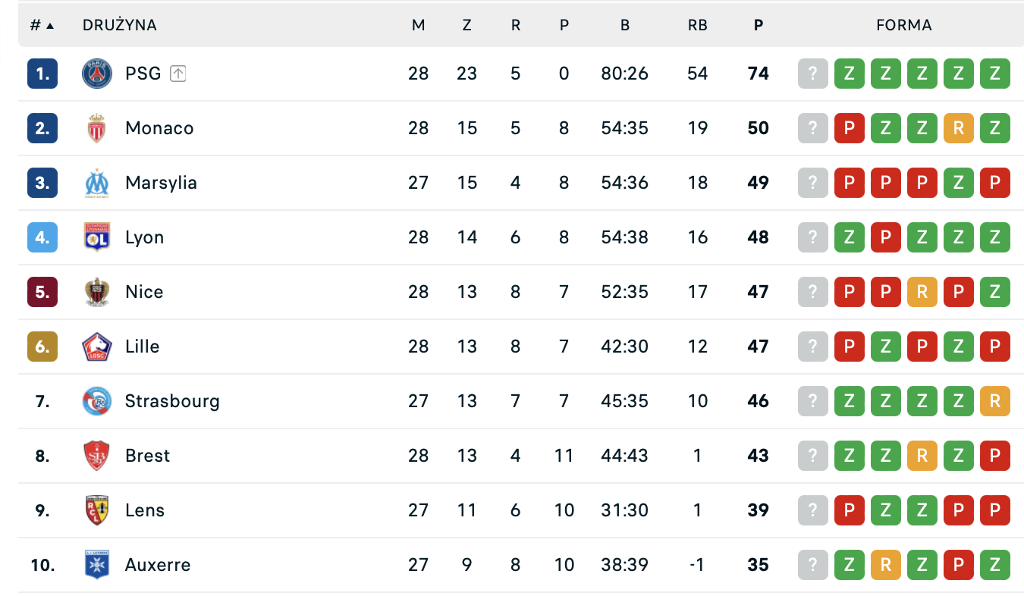Image resolution: width=1024 pixels, height=596 pixels.
Task: Click the question-mark match icon in Brest row
Action: click(x=812, y=456)
